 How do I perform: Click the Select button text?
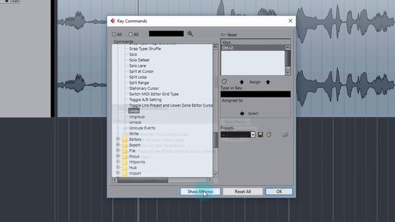click(x=253, y=113)
